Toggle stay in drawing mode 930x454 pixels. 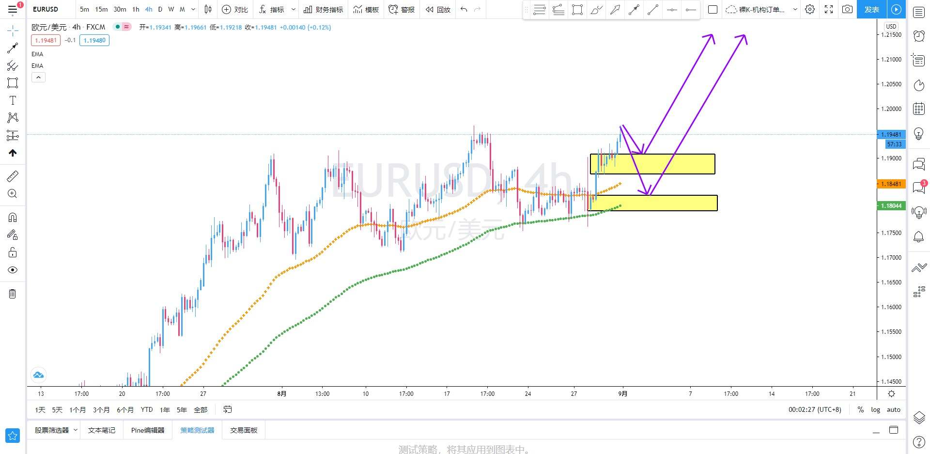pos(13,235)
